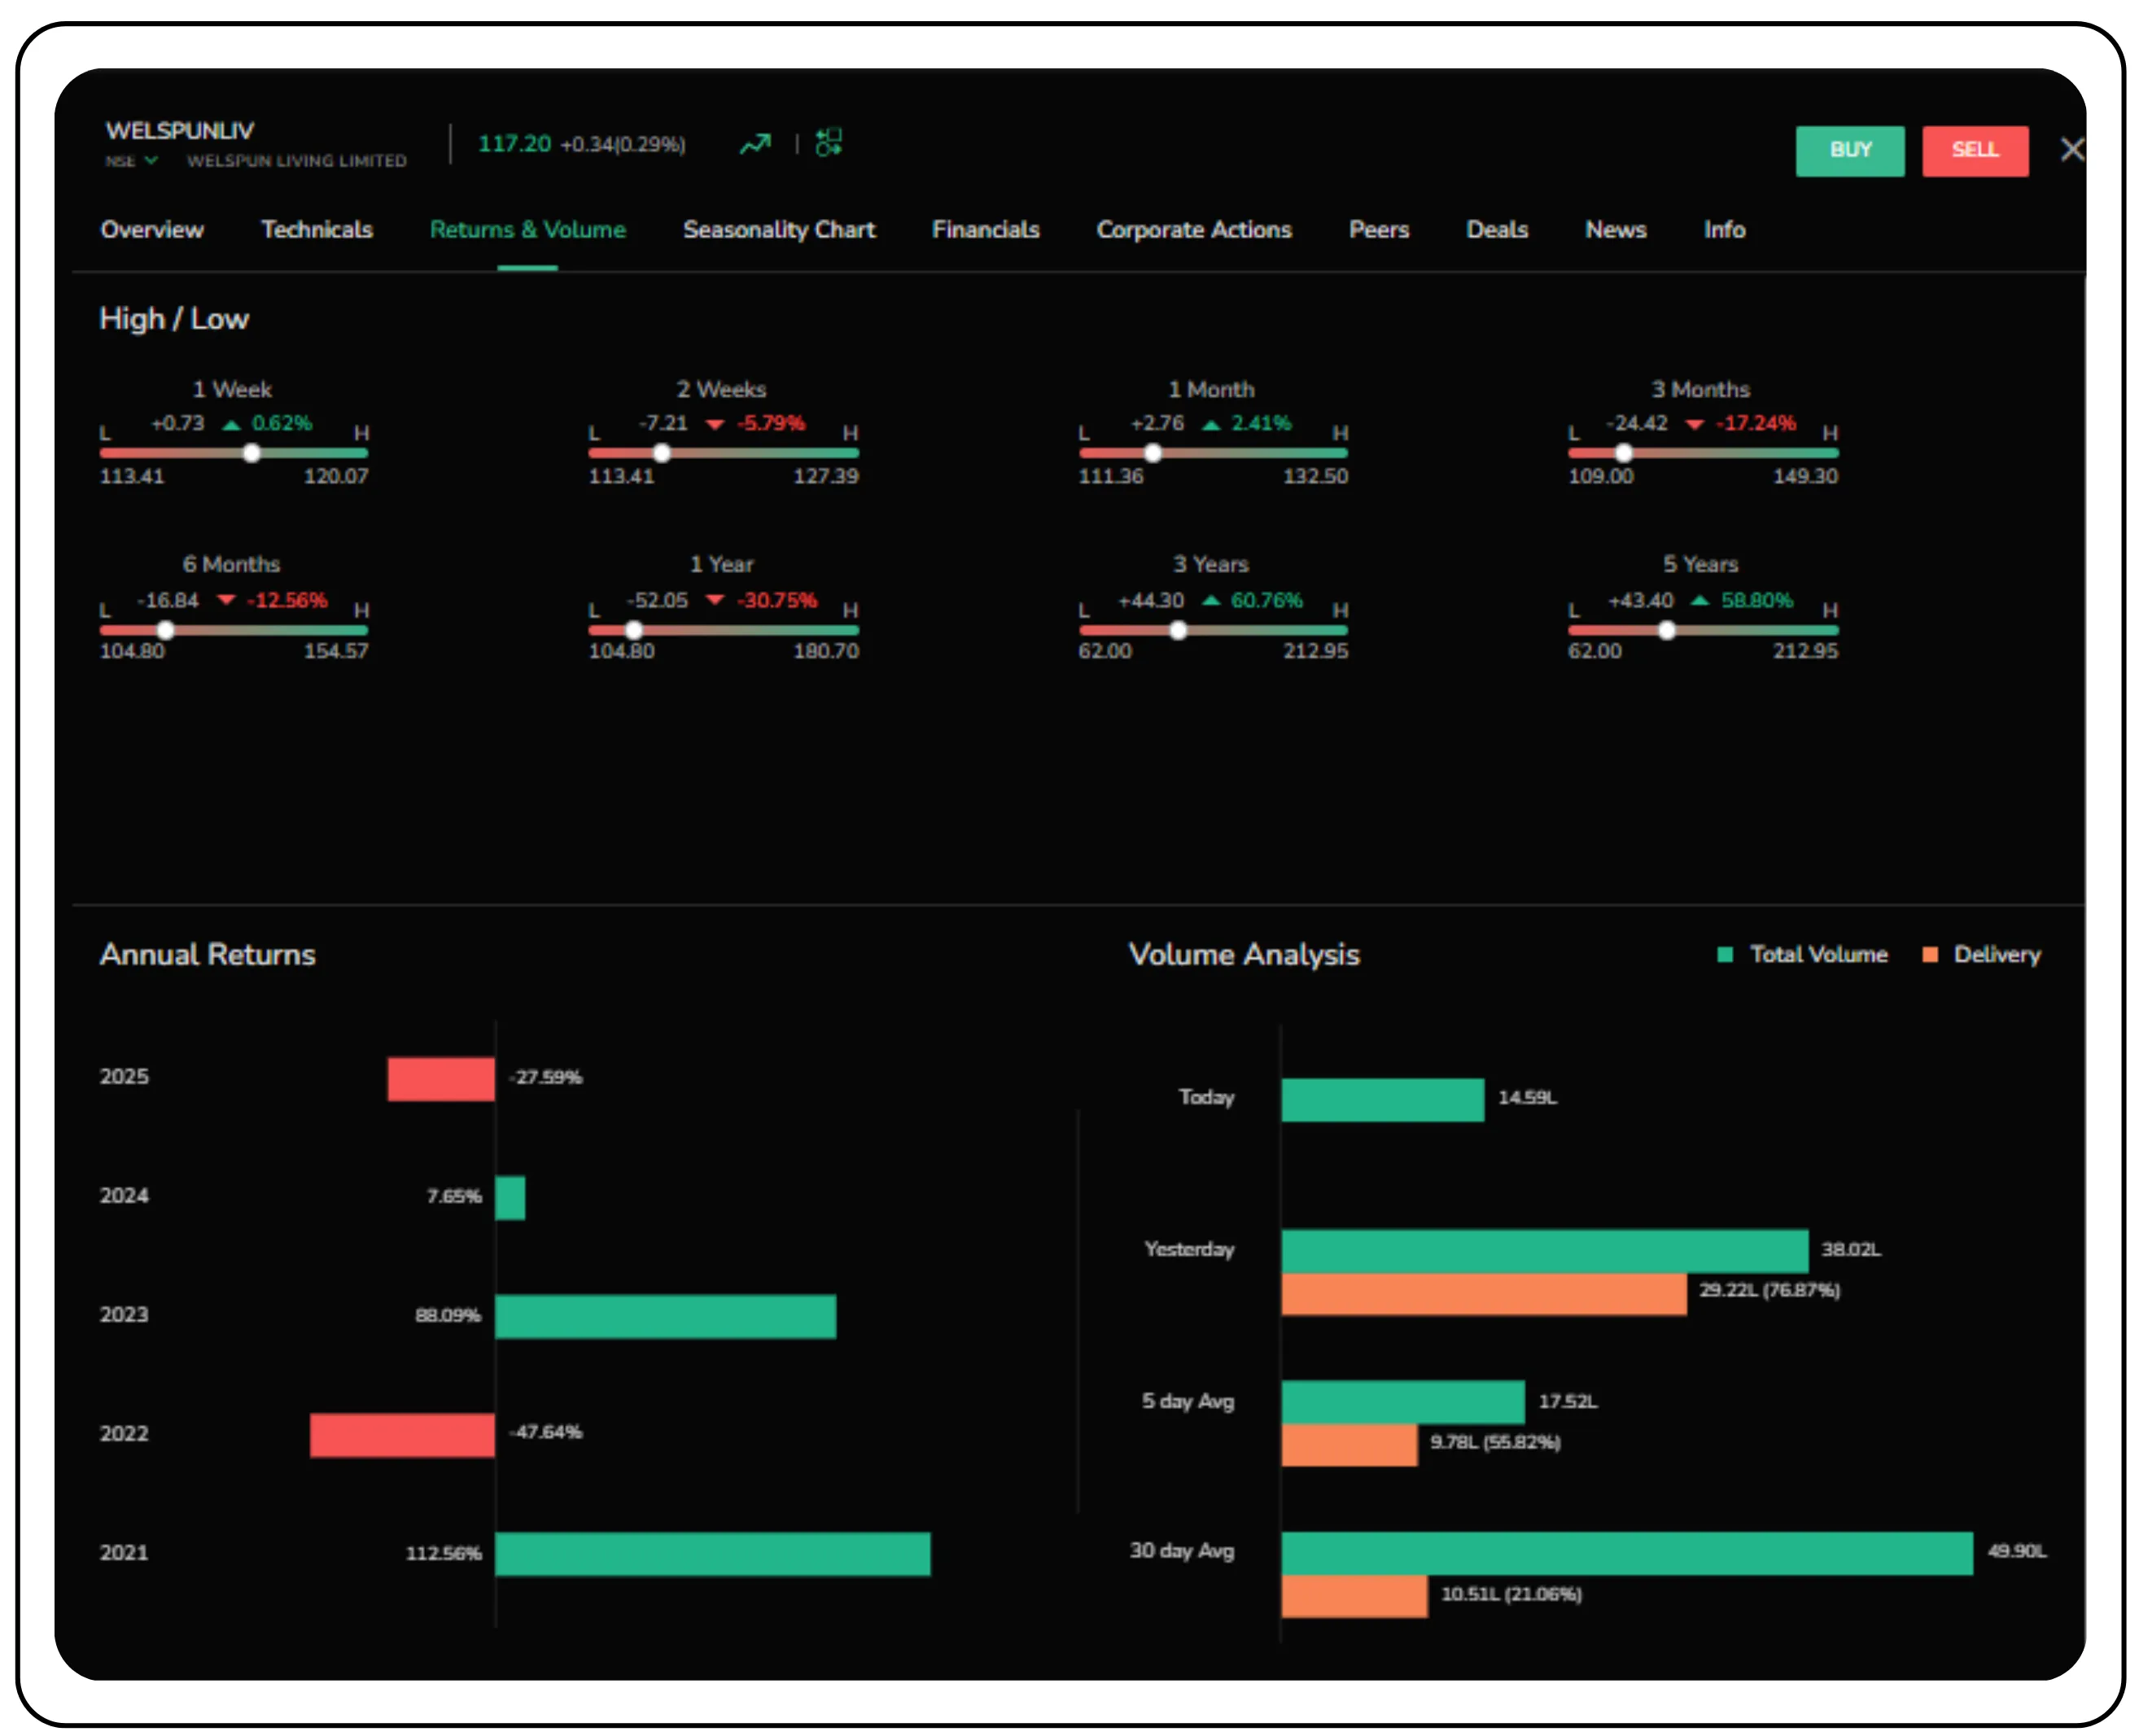The height and width of the screenshot is (1736, 2139).
Task: Open the News tab
Action: click(x=1615, y=230)
